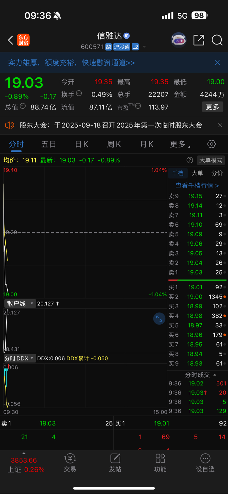
Task: Tap the 散户线 sub-chart
Action: [x=85, y=331]
